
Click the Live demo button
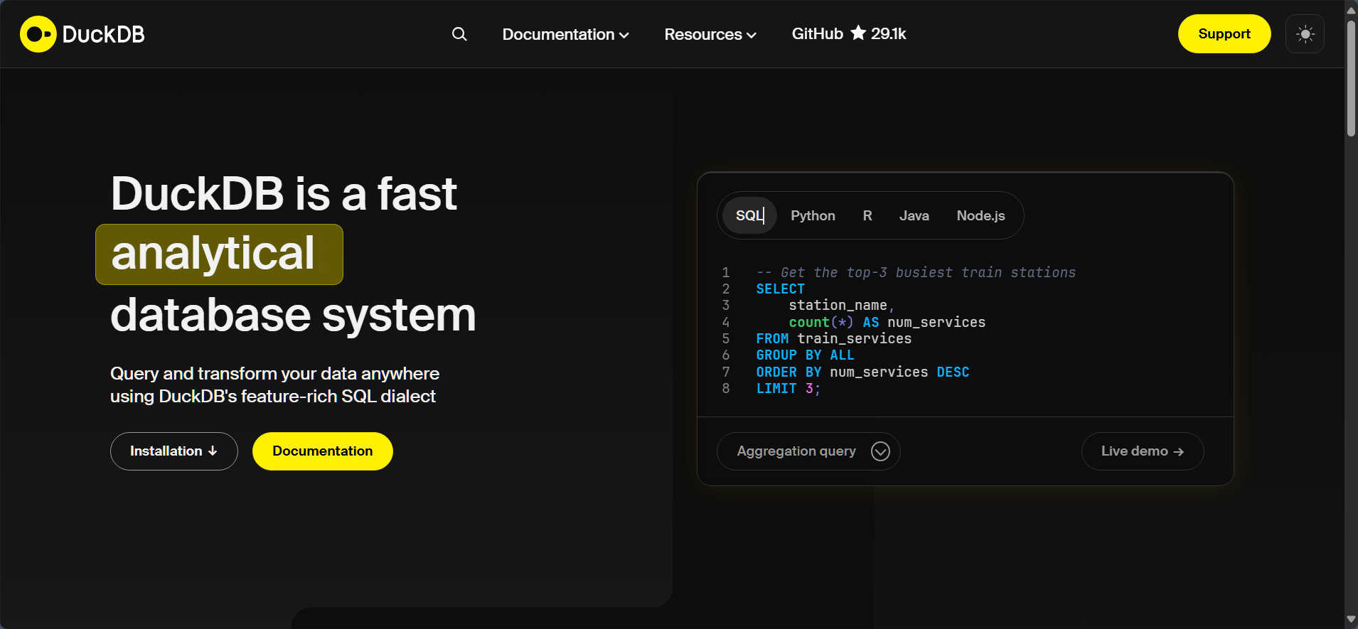click(1143, 451)
